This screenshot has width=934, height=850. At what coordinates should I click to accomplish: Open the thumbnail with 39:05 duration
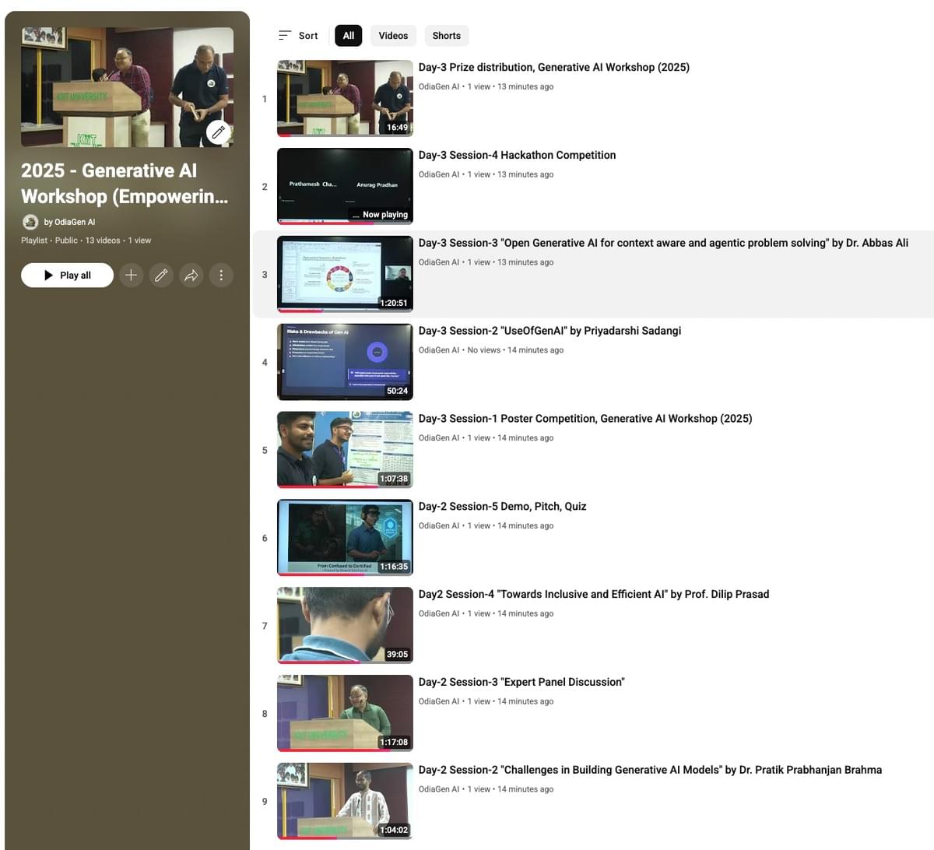tap(345, 626)
